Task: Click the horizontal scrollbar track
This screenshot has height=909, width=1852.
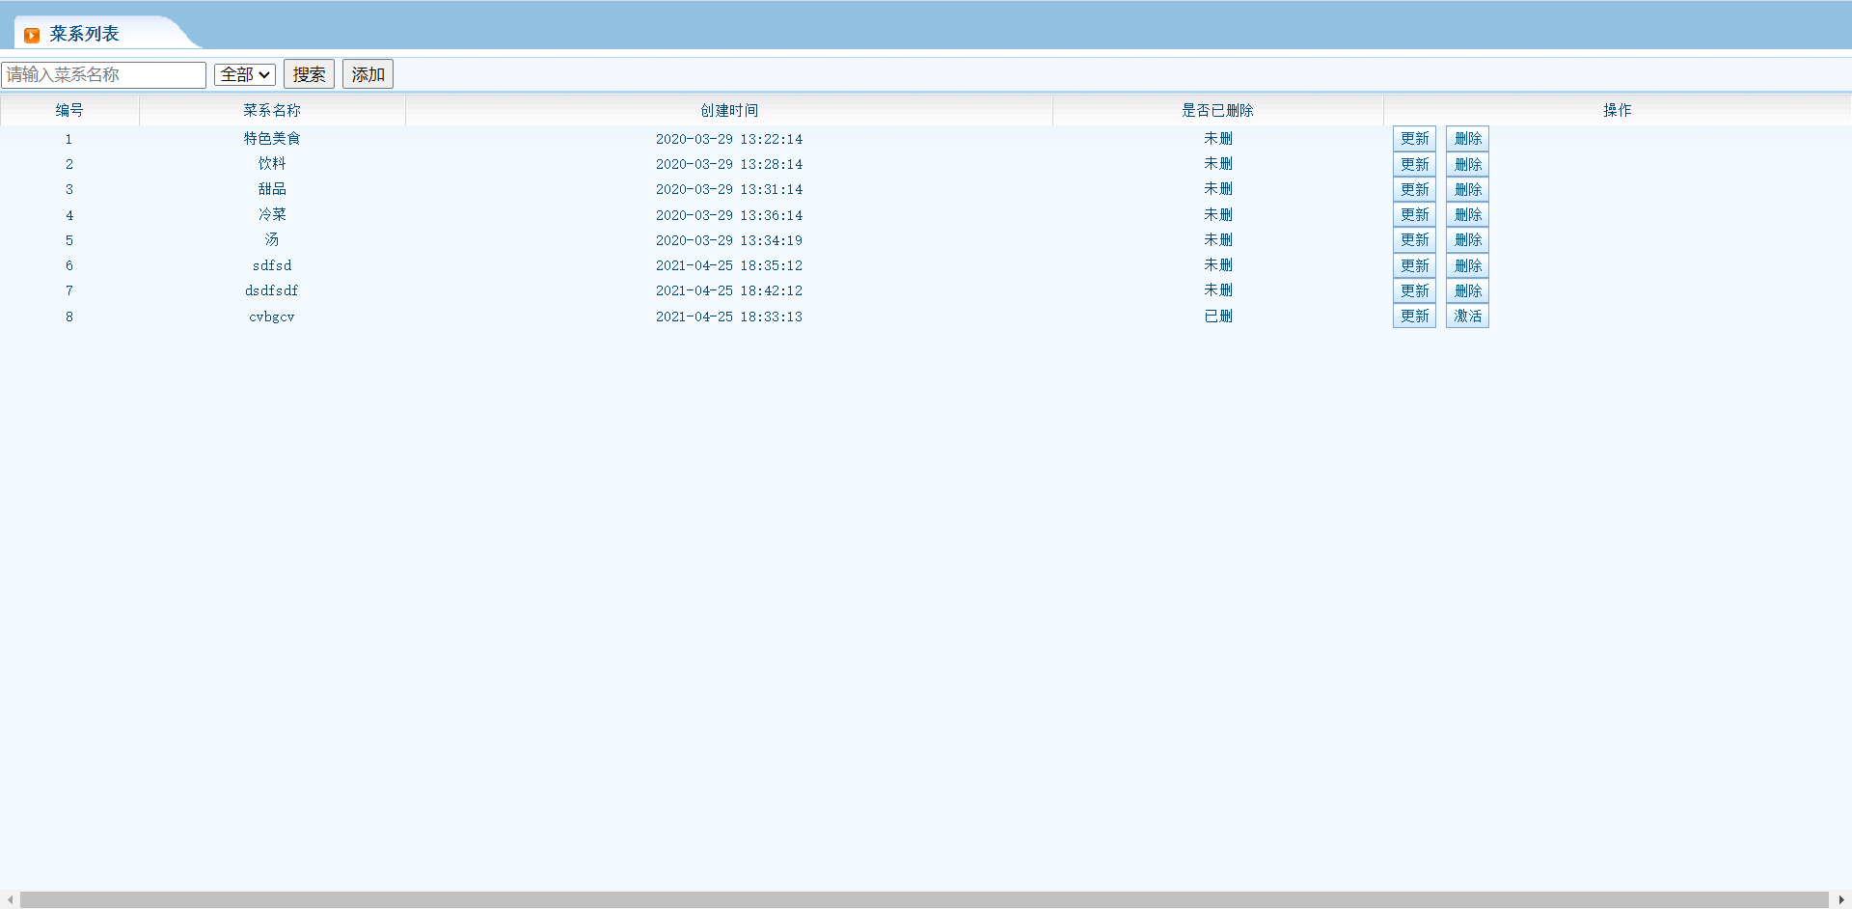Action: (x=924, y=899)
